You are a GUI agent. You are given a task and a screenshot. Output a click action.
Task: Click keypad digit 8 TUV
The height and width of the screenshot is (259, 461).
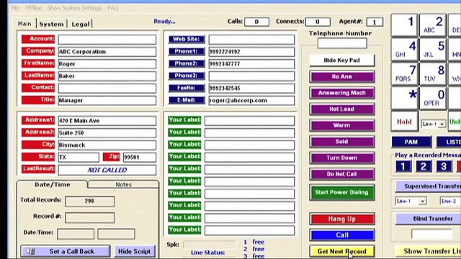point(433,74)
